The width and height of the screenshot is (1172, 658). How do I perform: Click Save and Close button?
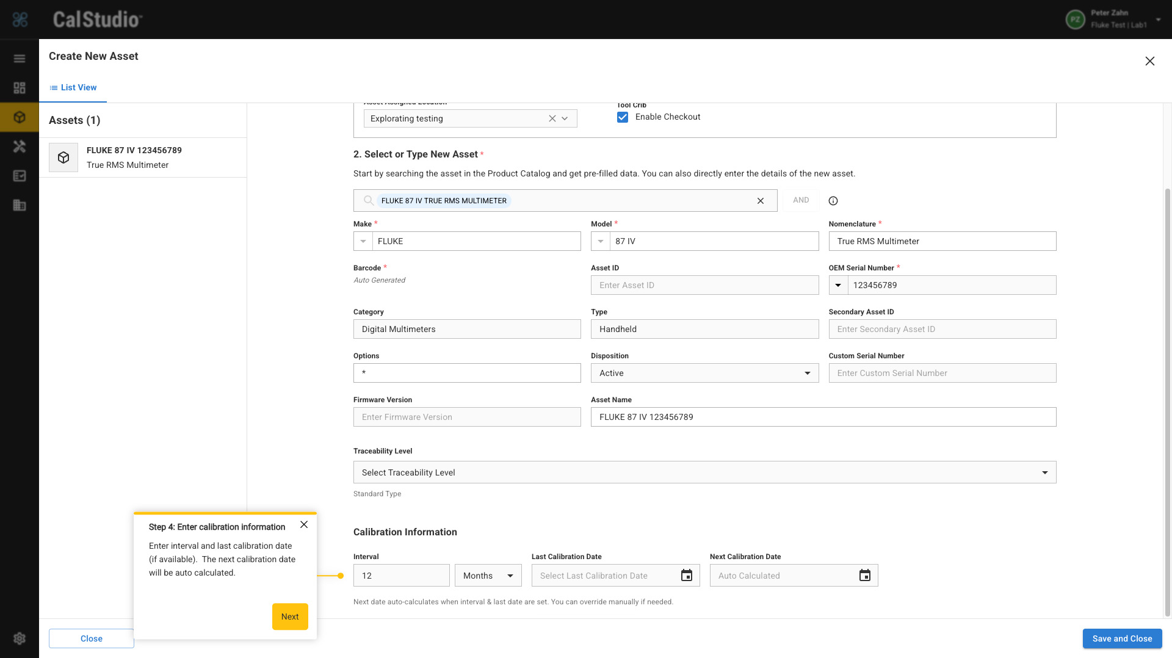tap(1122, 638)
